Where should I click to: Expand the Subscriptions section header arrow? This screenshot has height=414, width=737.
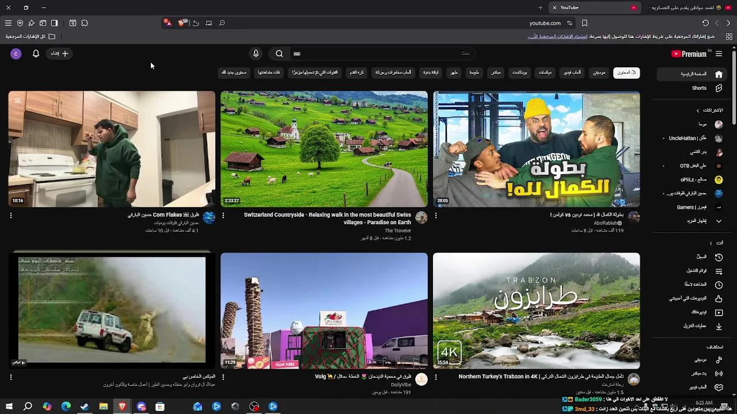(698, 110)
